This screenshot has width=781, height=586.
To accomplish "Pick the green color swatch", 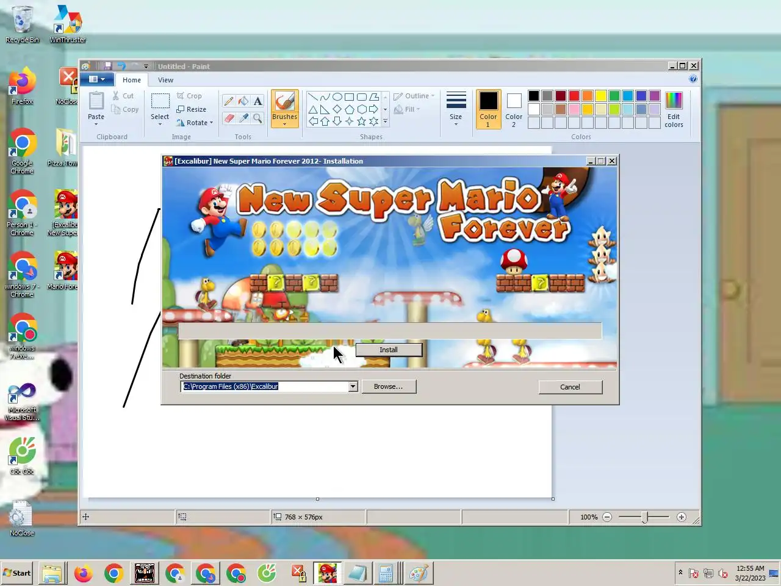I will (x=614, y=96).
